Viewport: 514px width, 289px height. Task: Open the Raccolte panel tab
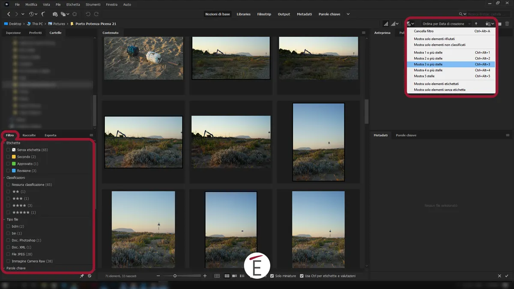(x=29, y=135)
